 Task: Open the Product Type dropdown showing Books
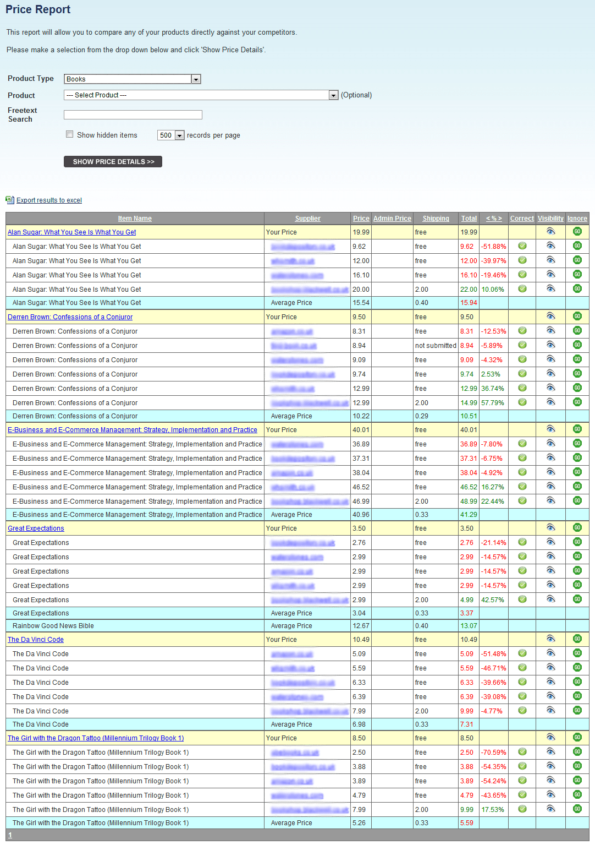(x=196, y=79)
